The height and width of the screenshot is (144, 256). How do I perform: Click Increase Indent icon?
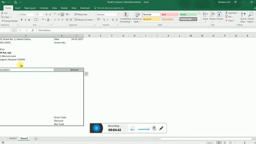point(71,20)
